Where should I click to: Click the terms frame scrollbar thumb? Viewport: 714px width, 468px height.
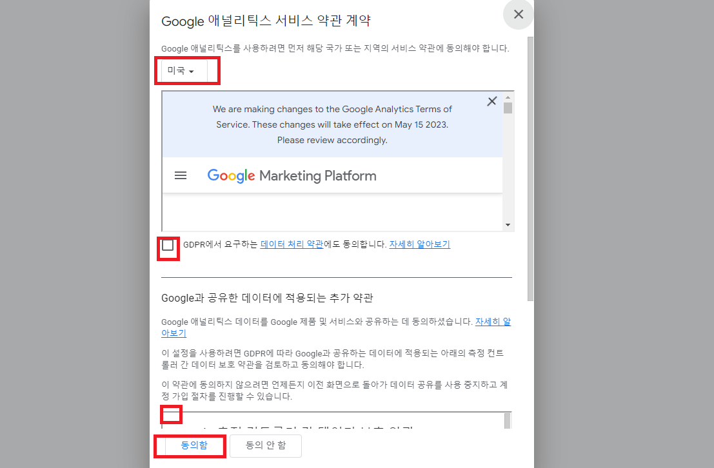(508, 108)
